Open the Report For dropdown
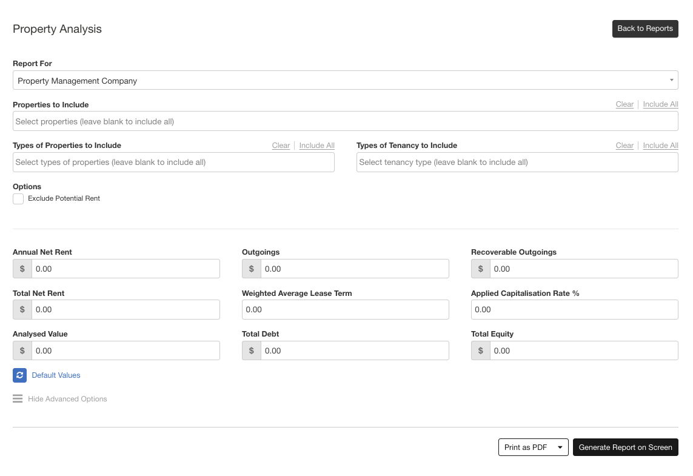Image resolution: width=693 pixels, height=476 pixels. (x=346, y=79)
